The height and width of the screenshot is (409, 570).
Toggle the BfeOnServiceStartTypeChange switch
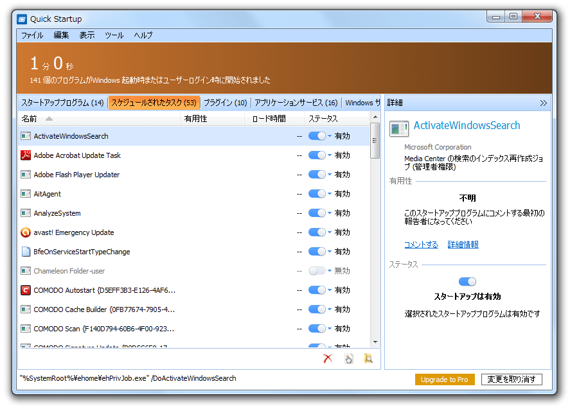(x=317, y=251)
